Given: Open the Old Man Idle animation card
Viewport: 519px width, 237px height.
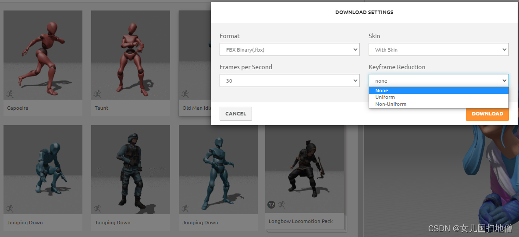Looking at the screenshot, I should 195,63.
